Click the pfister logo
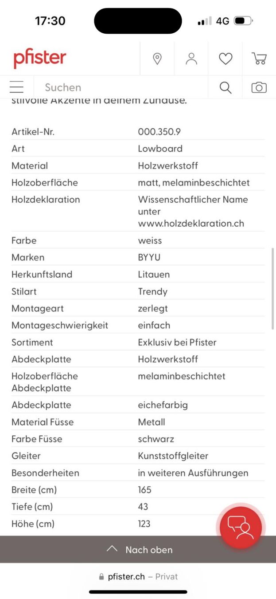The height and width of the screenshot is (599, 276). click(x=40, y=59)
